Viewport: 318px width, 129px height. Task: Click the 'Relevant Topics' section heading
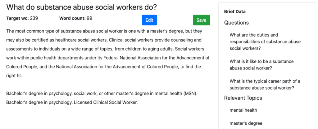click(x=243, y=98)
